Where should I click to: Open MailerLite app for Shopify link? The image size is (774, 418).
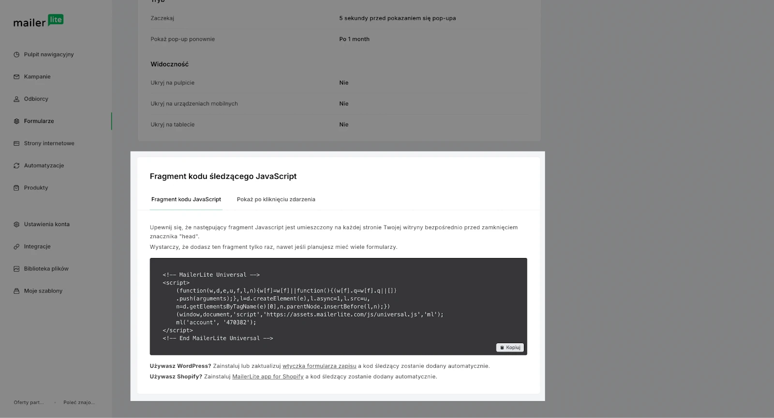[x=268, y=376]
